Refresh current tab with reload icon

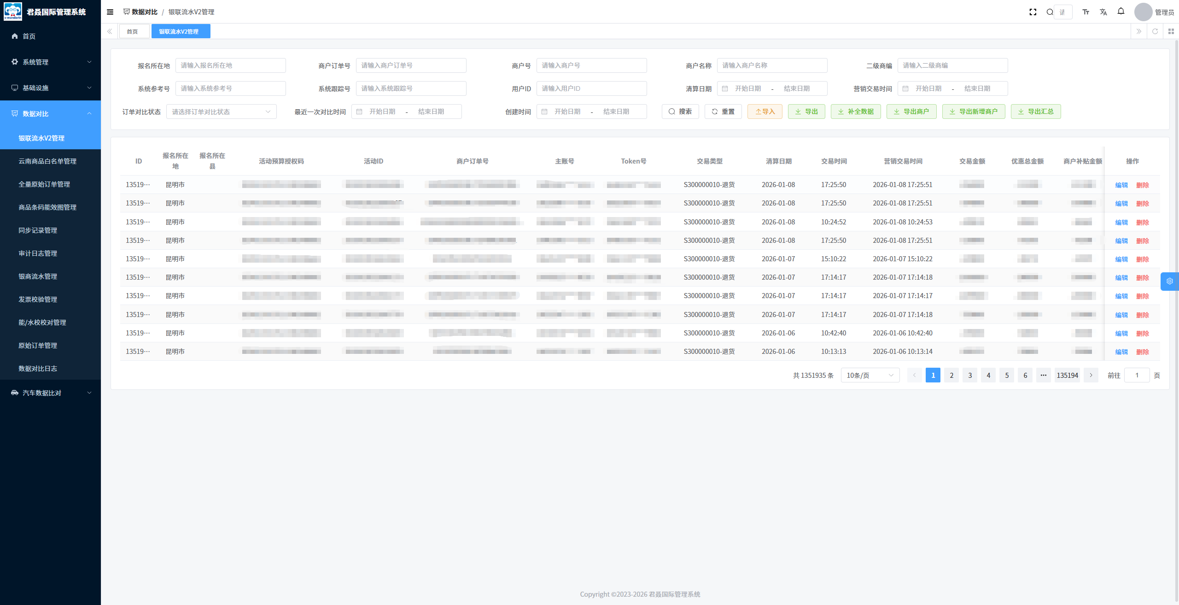click(x=1155, y=31)
